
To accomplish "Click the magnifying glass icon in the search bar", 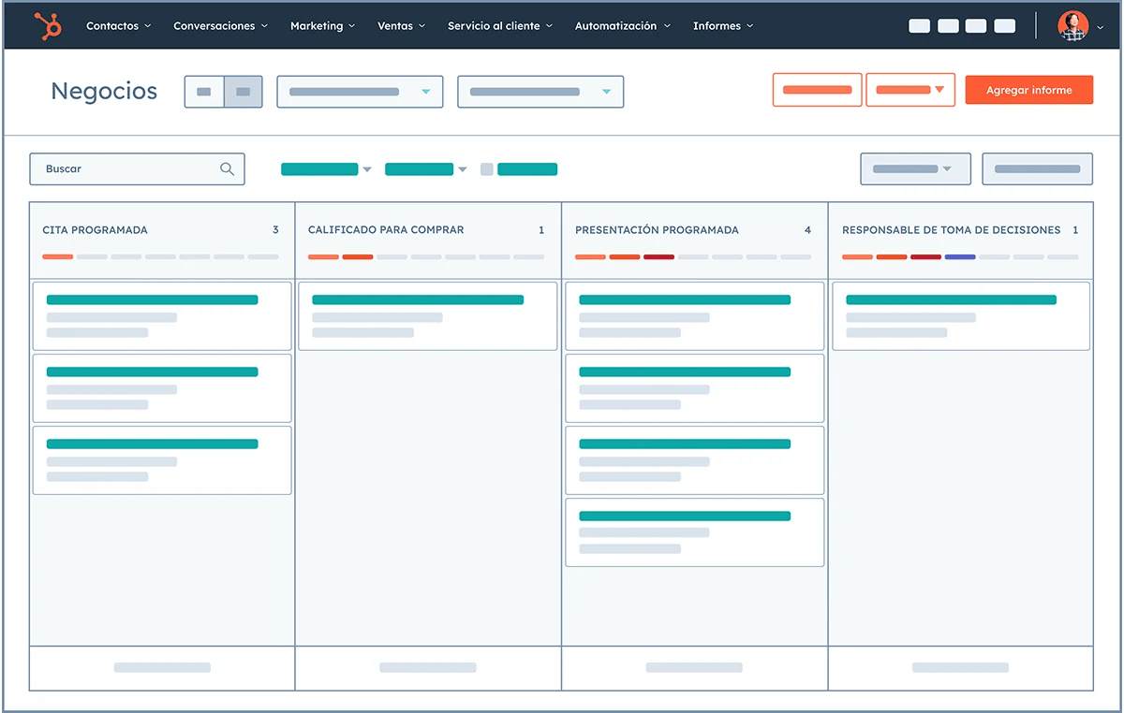I will point(227,168).
